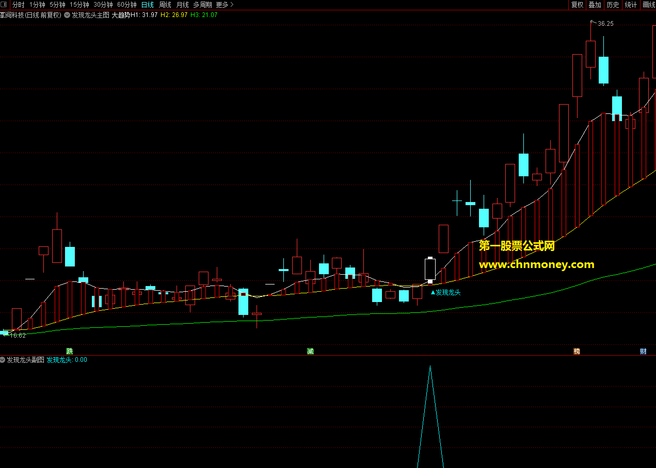Click the ▲发现龙头 signal marker

(x=445, y=292)
